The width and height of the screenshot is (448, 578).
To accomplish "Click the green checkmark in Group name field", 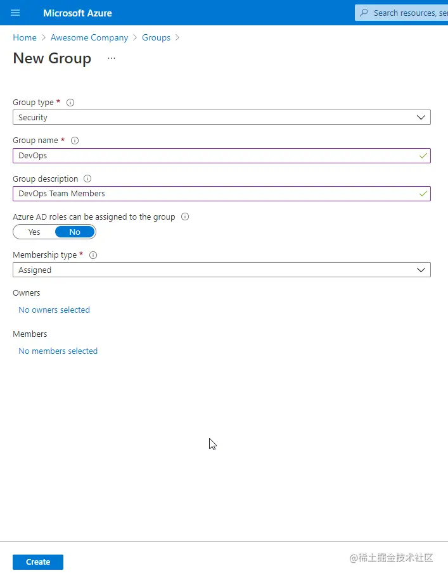I will pos(423,155).
